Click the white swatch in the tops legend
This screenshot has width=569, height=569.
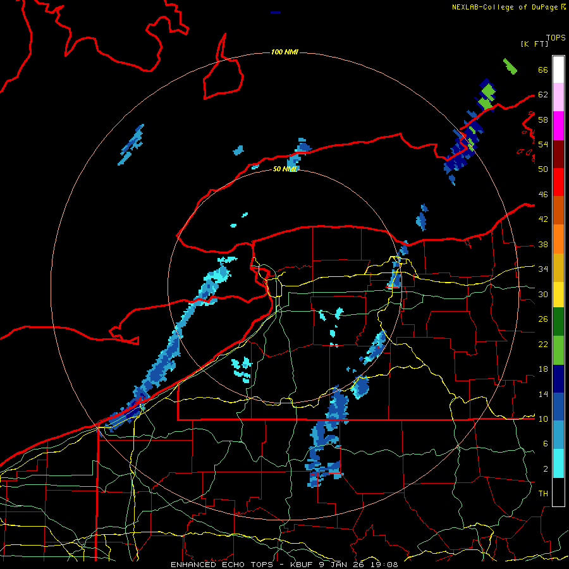(x=558, y=70)
